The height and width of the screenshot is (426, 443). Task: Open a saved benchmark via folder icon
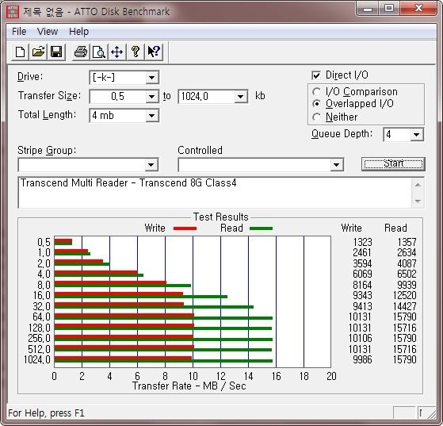coord(38,52)
